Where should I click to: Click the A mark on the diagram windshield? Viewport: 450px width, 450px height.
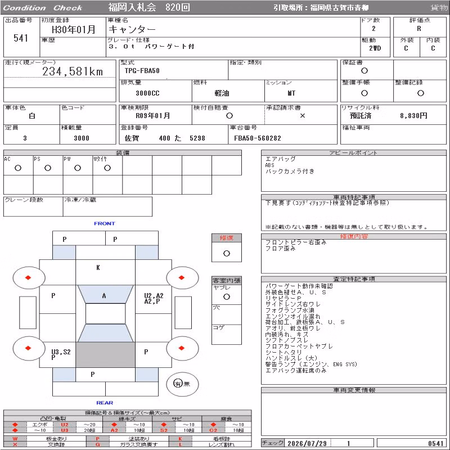(x=104, y=296)
